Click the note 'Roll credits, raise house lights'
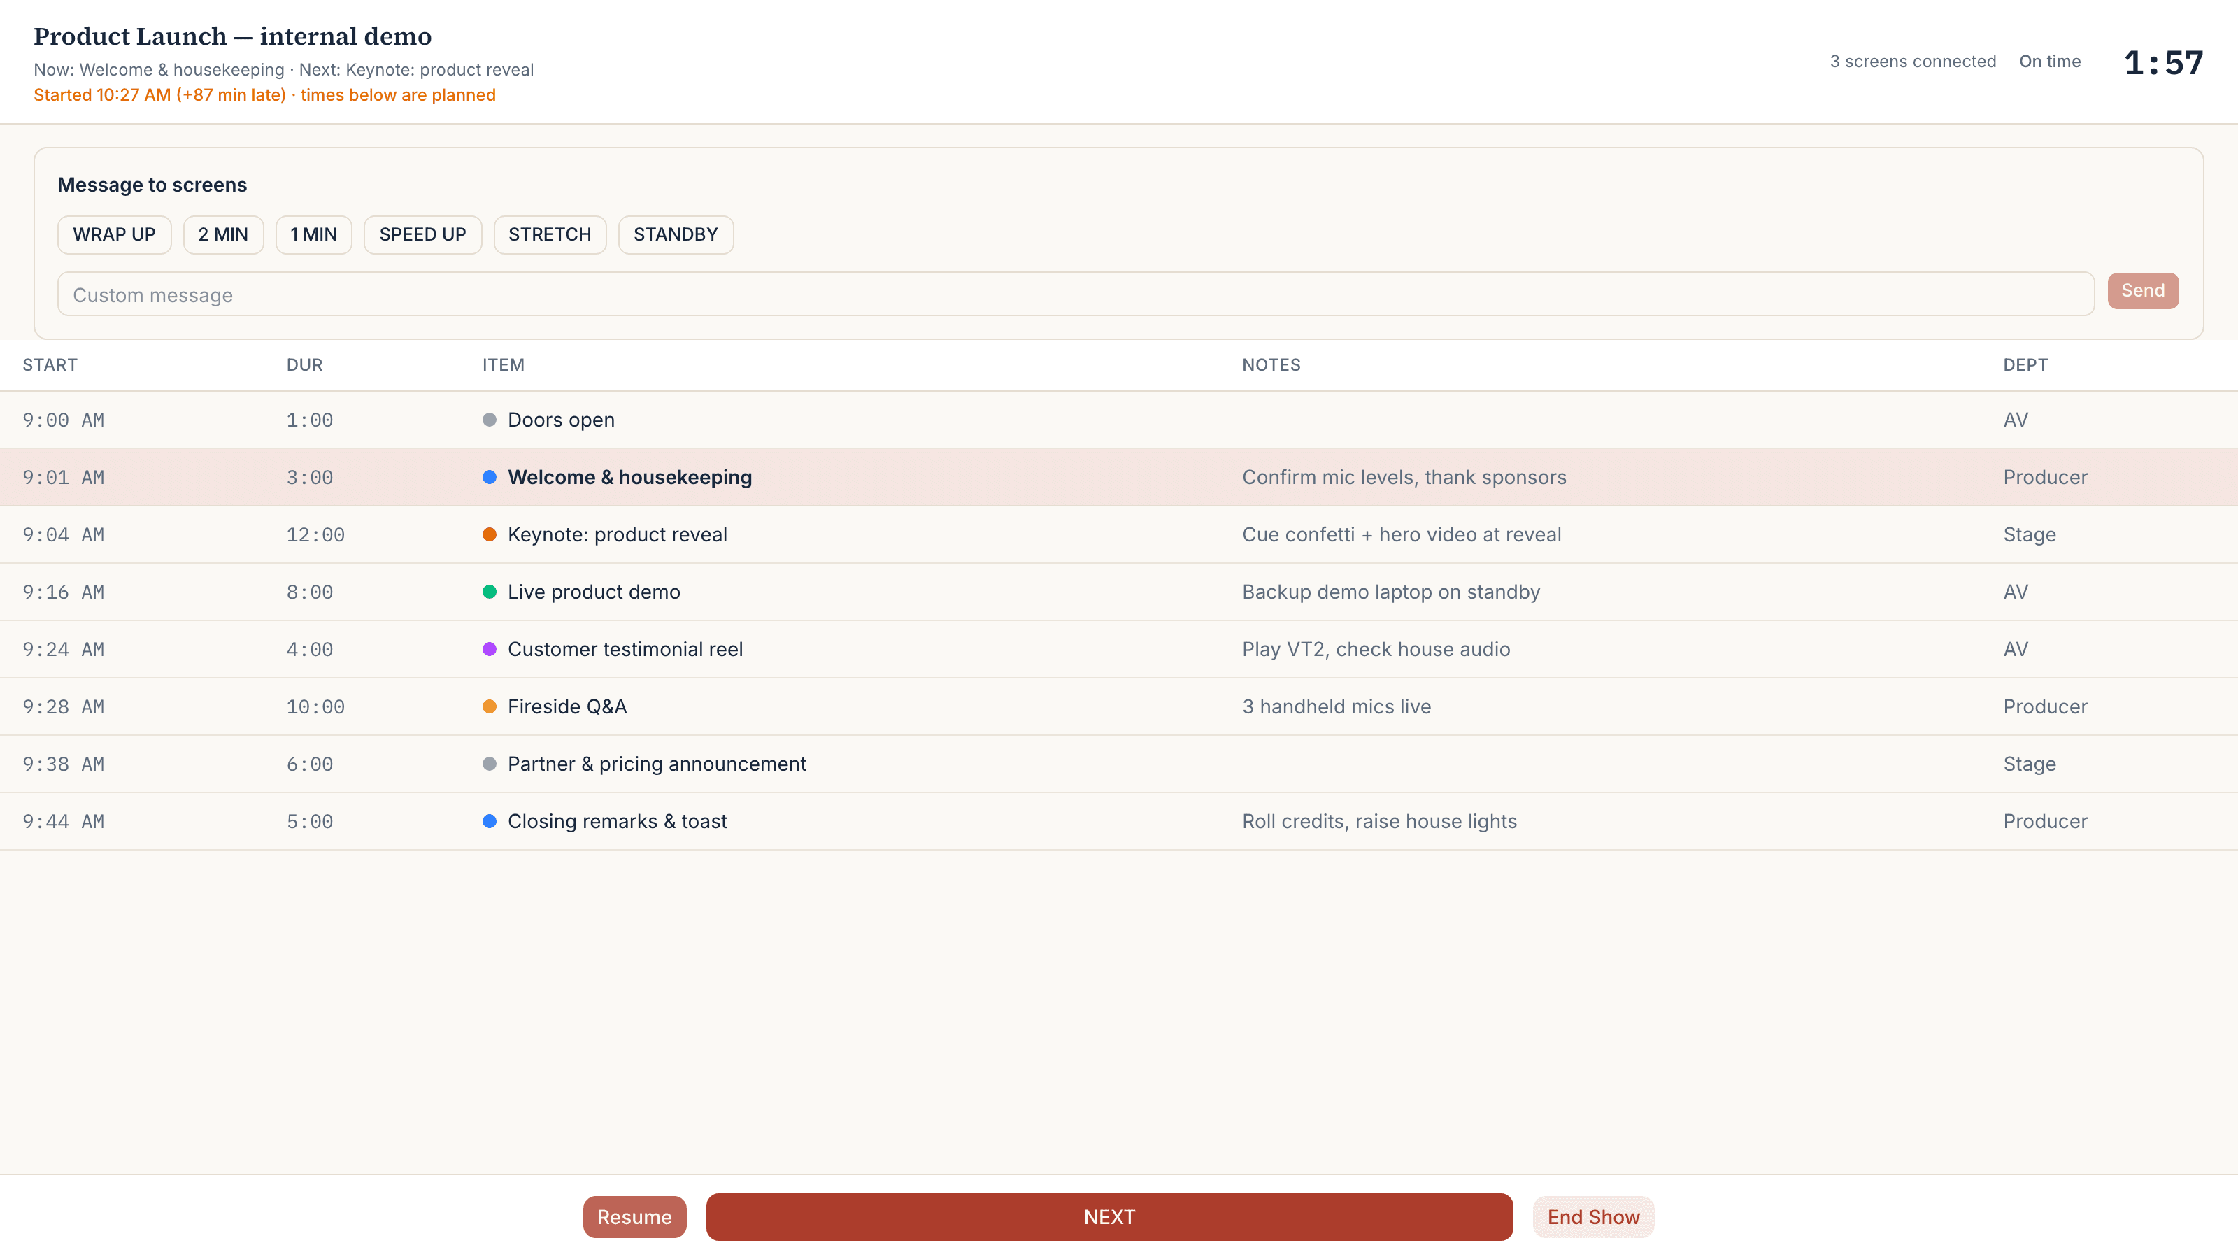The image size is (2238, 1259). [x=1380, y=821]
